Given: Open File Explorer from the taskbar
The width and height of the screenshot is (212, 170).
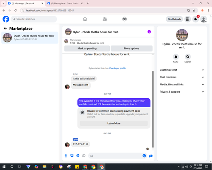Looking at the screenshot, I should coord(45,167).
